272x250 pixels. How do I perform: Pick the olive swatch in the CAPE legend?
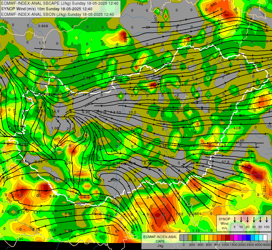tap(190, 238)
